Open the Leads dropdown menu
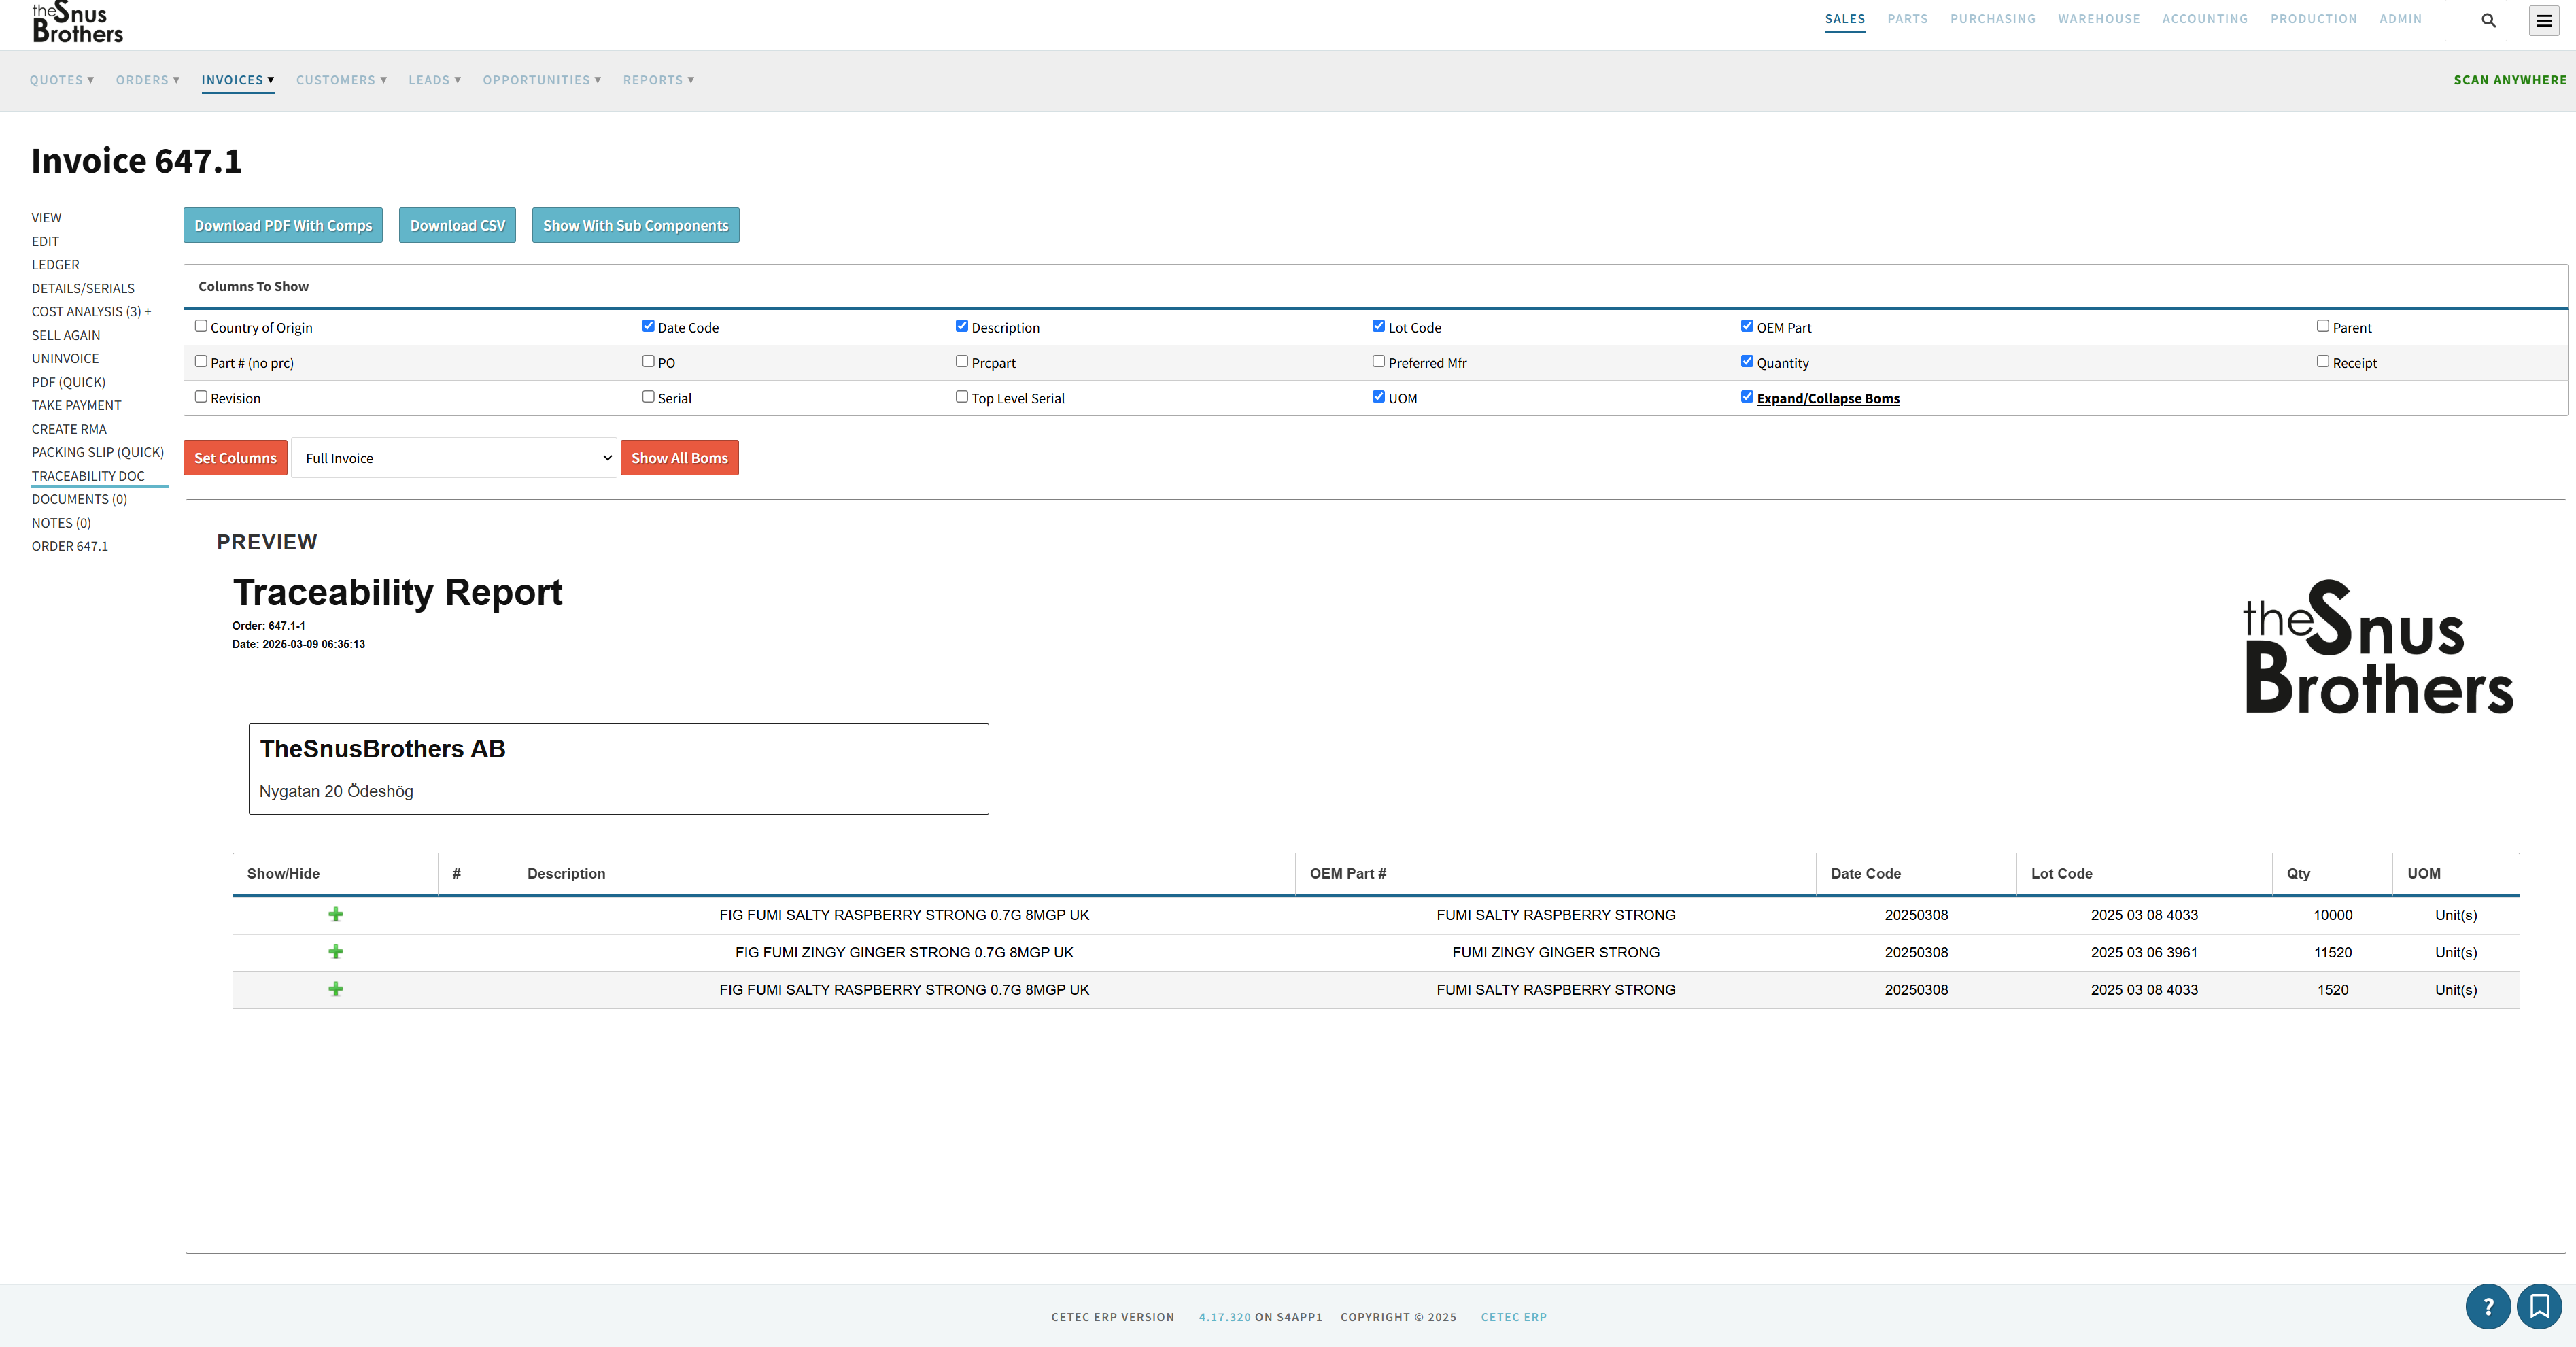 [435, 80]
